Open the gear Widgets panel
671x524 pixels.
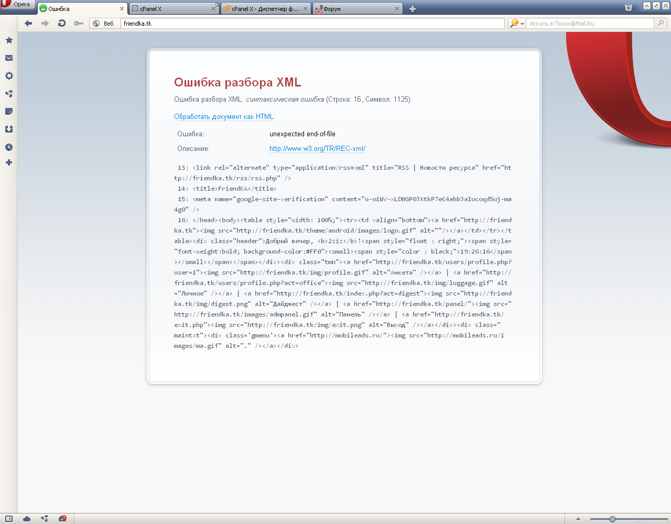click(x=9, y=76)
